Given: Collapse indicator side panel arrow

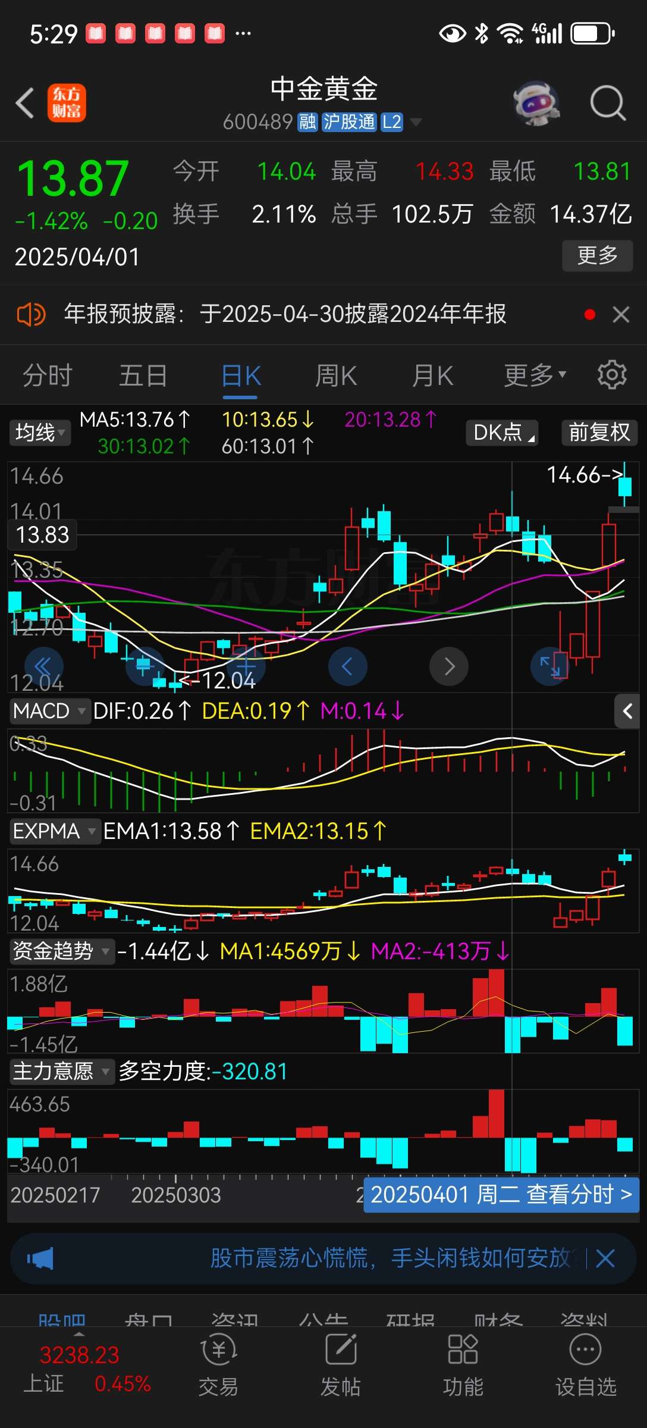Looking at the screenshot, I should point(627,710).
